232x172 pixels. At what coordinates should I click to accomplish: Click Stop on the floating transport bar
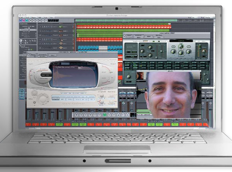coord(90,115)
